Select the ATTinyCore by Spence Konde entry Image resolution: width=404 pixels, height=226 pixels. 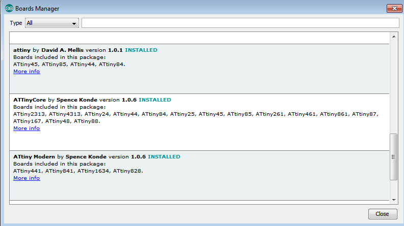point(199,122)
